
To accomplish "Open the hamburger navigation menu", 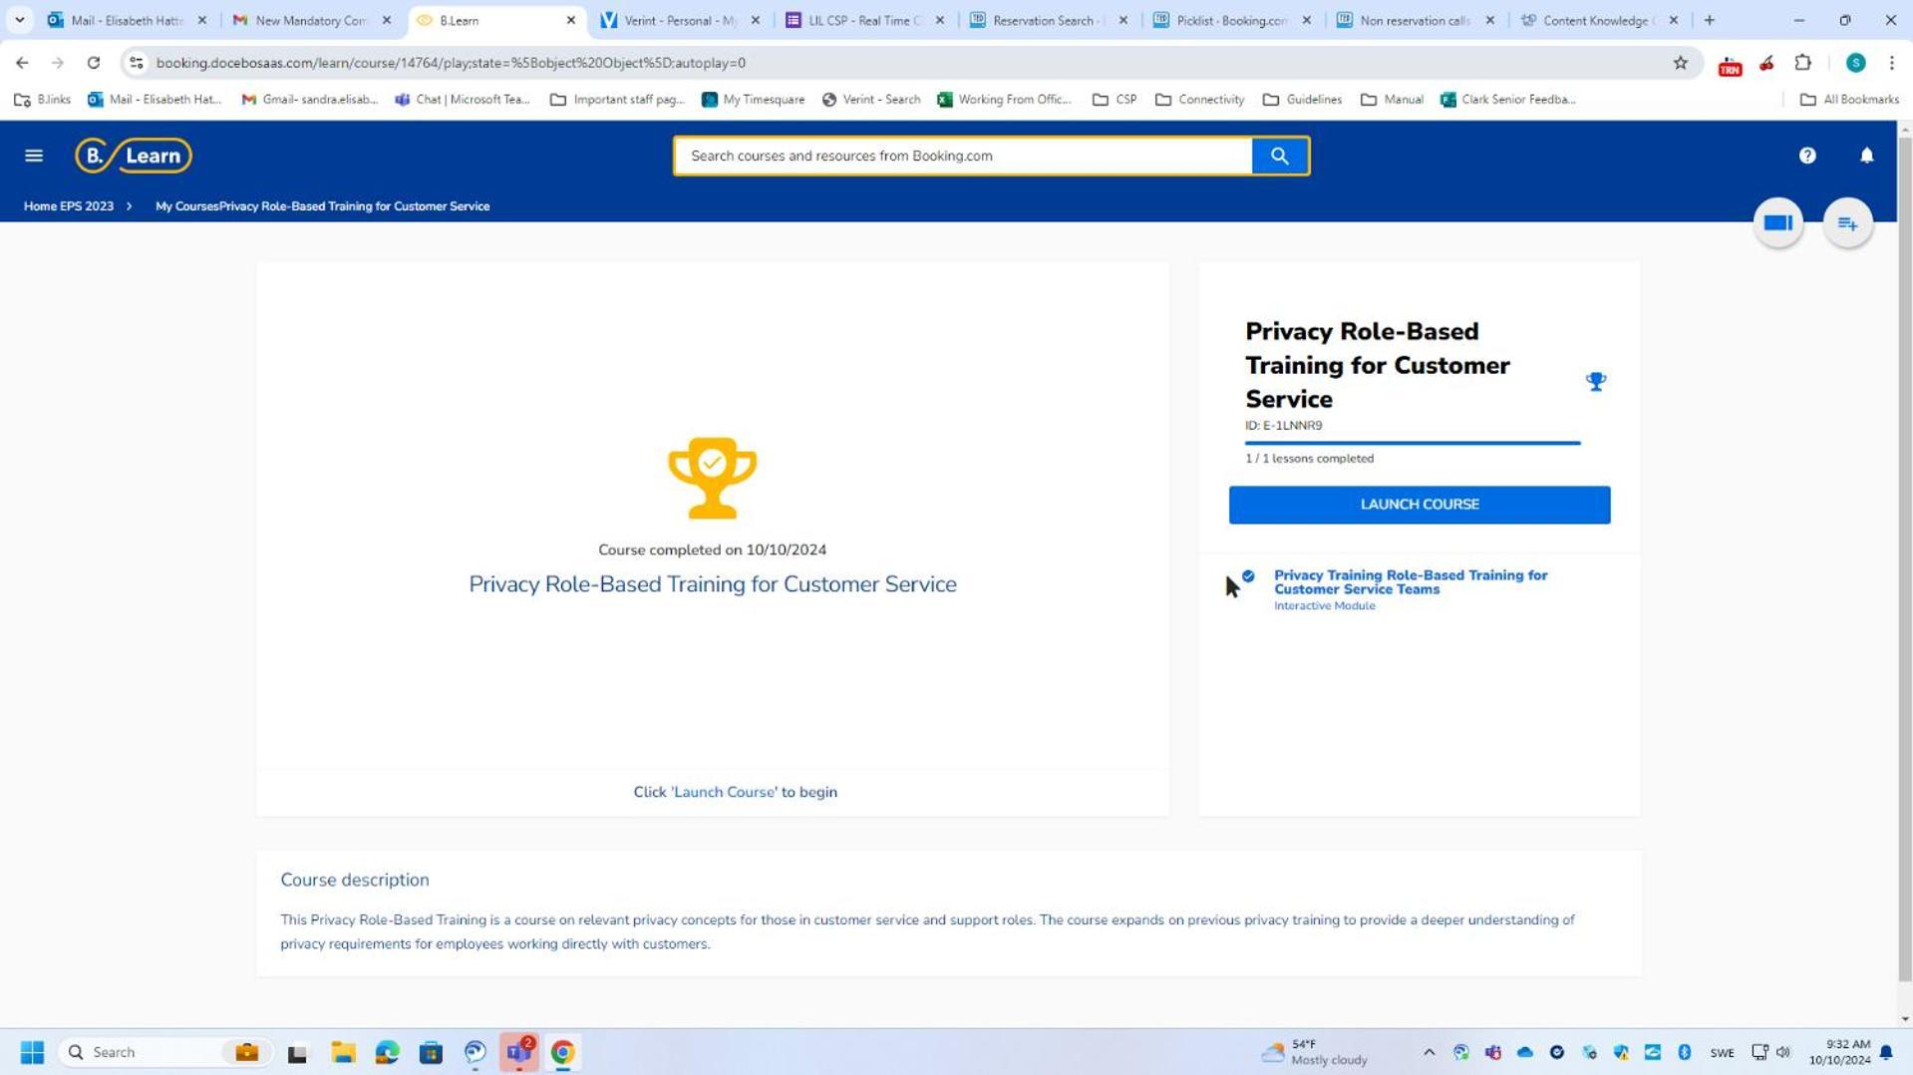I will point(34,156).
